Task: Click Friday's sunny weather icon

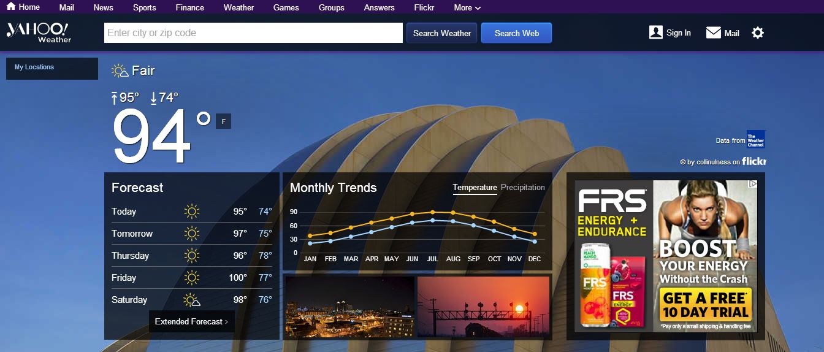Action: tap(192, 278)
